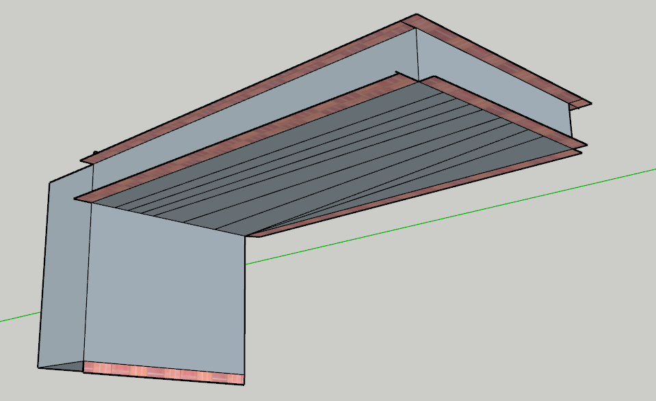The height and width of the screenshot is (401, 656).
Task: Select the bottom-right corner of front wall
Action: point(244,384)
